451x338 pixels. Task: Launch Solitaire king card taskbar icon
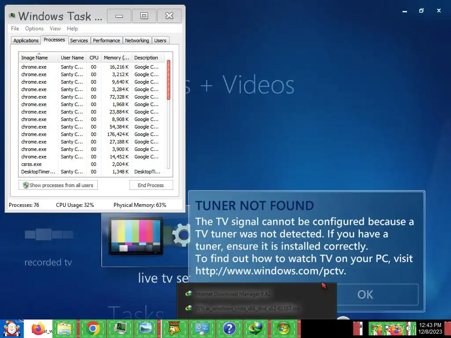click(x=174, y=328)
